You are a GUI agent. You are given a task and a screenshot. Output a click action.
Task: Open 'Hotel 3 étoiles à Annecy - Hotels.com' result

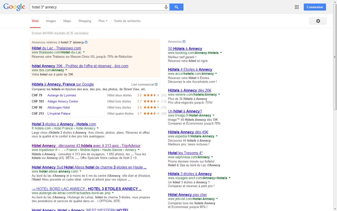click(64, 124)
